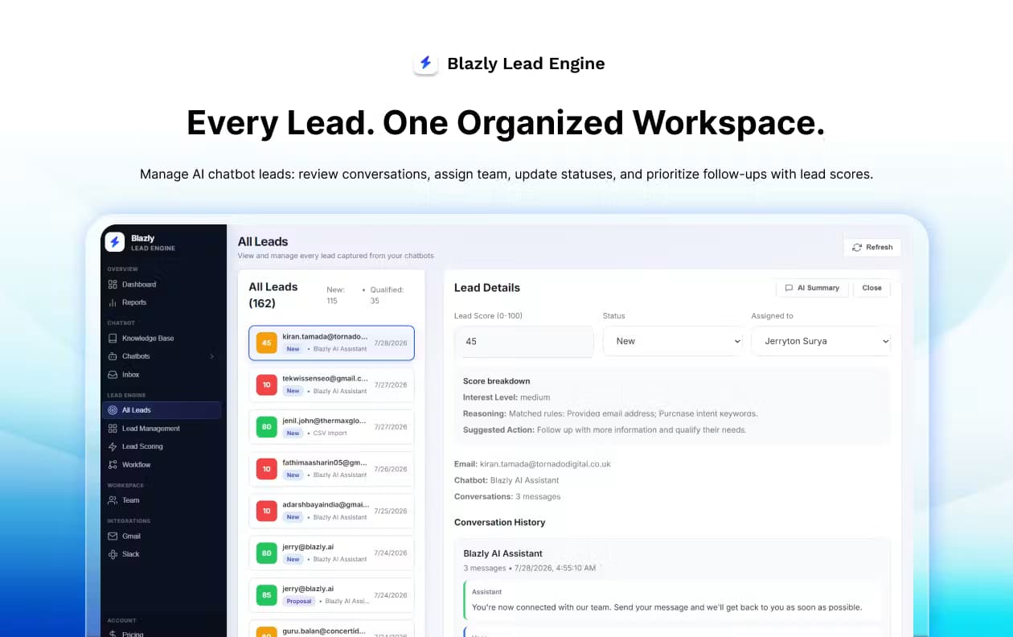Screen dimensions: 1013x637
Task: Click the Gmail mail icon
Action: click(x=113, y=536)
